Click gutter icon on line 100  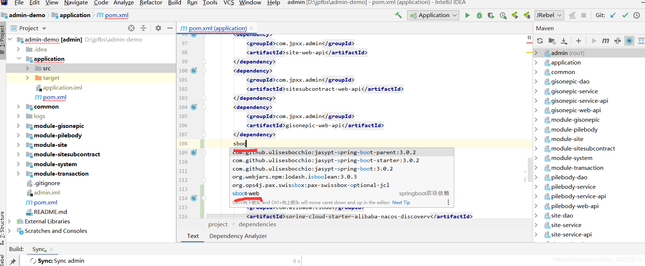pos(194,70)
